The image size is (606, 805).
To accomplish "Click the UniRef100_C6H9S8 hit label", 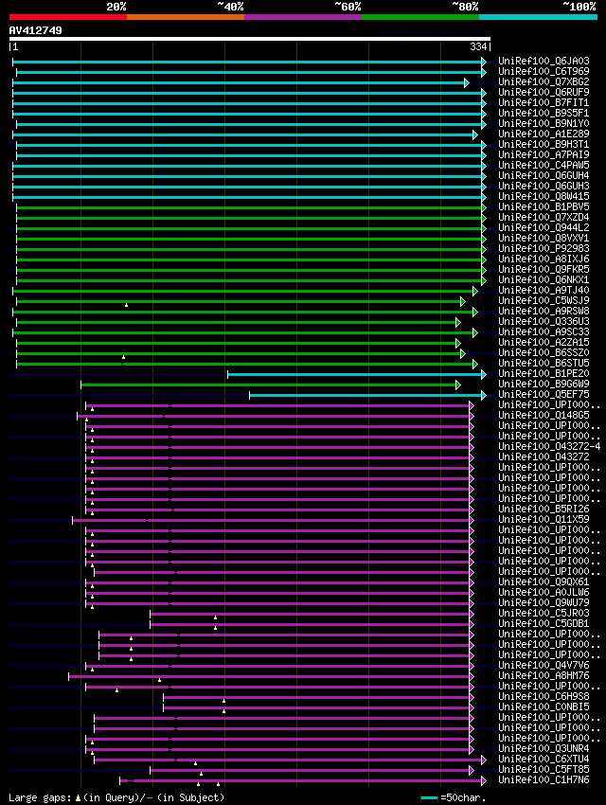I will tap(544, 697).
